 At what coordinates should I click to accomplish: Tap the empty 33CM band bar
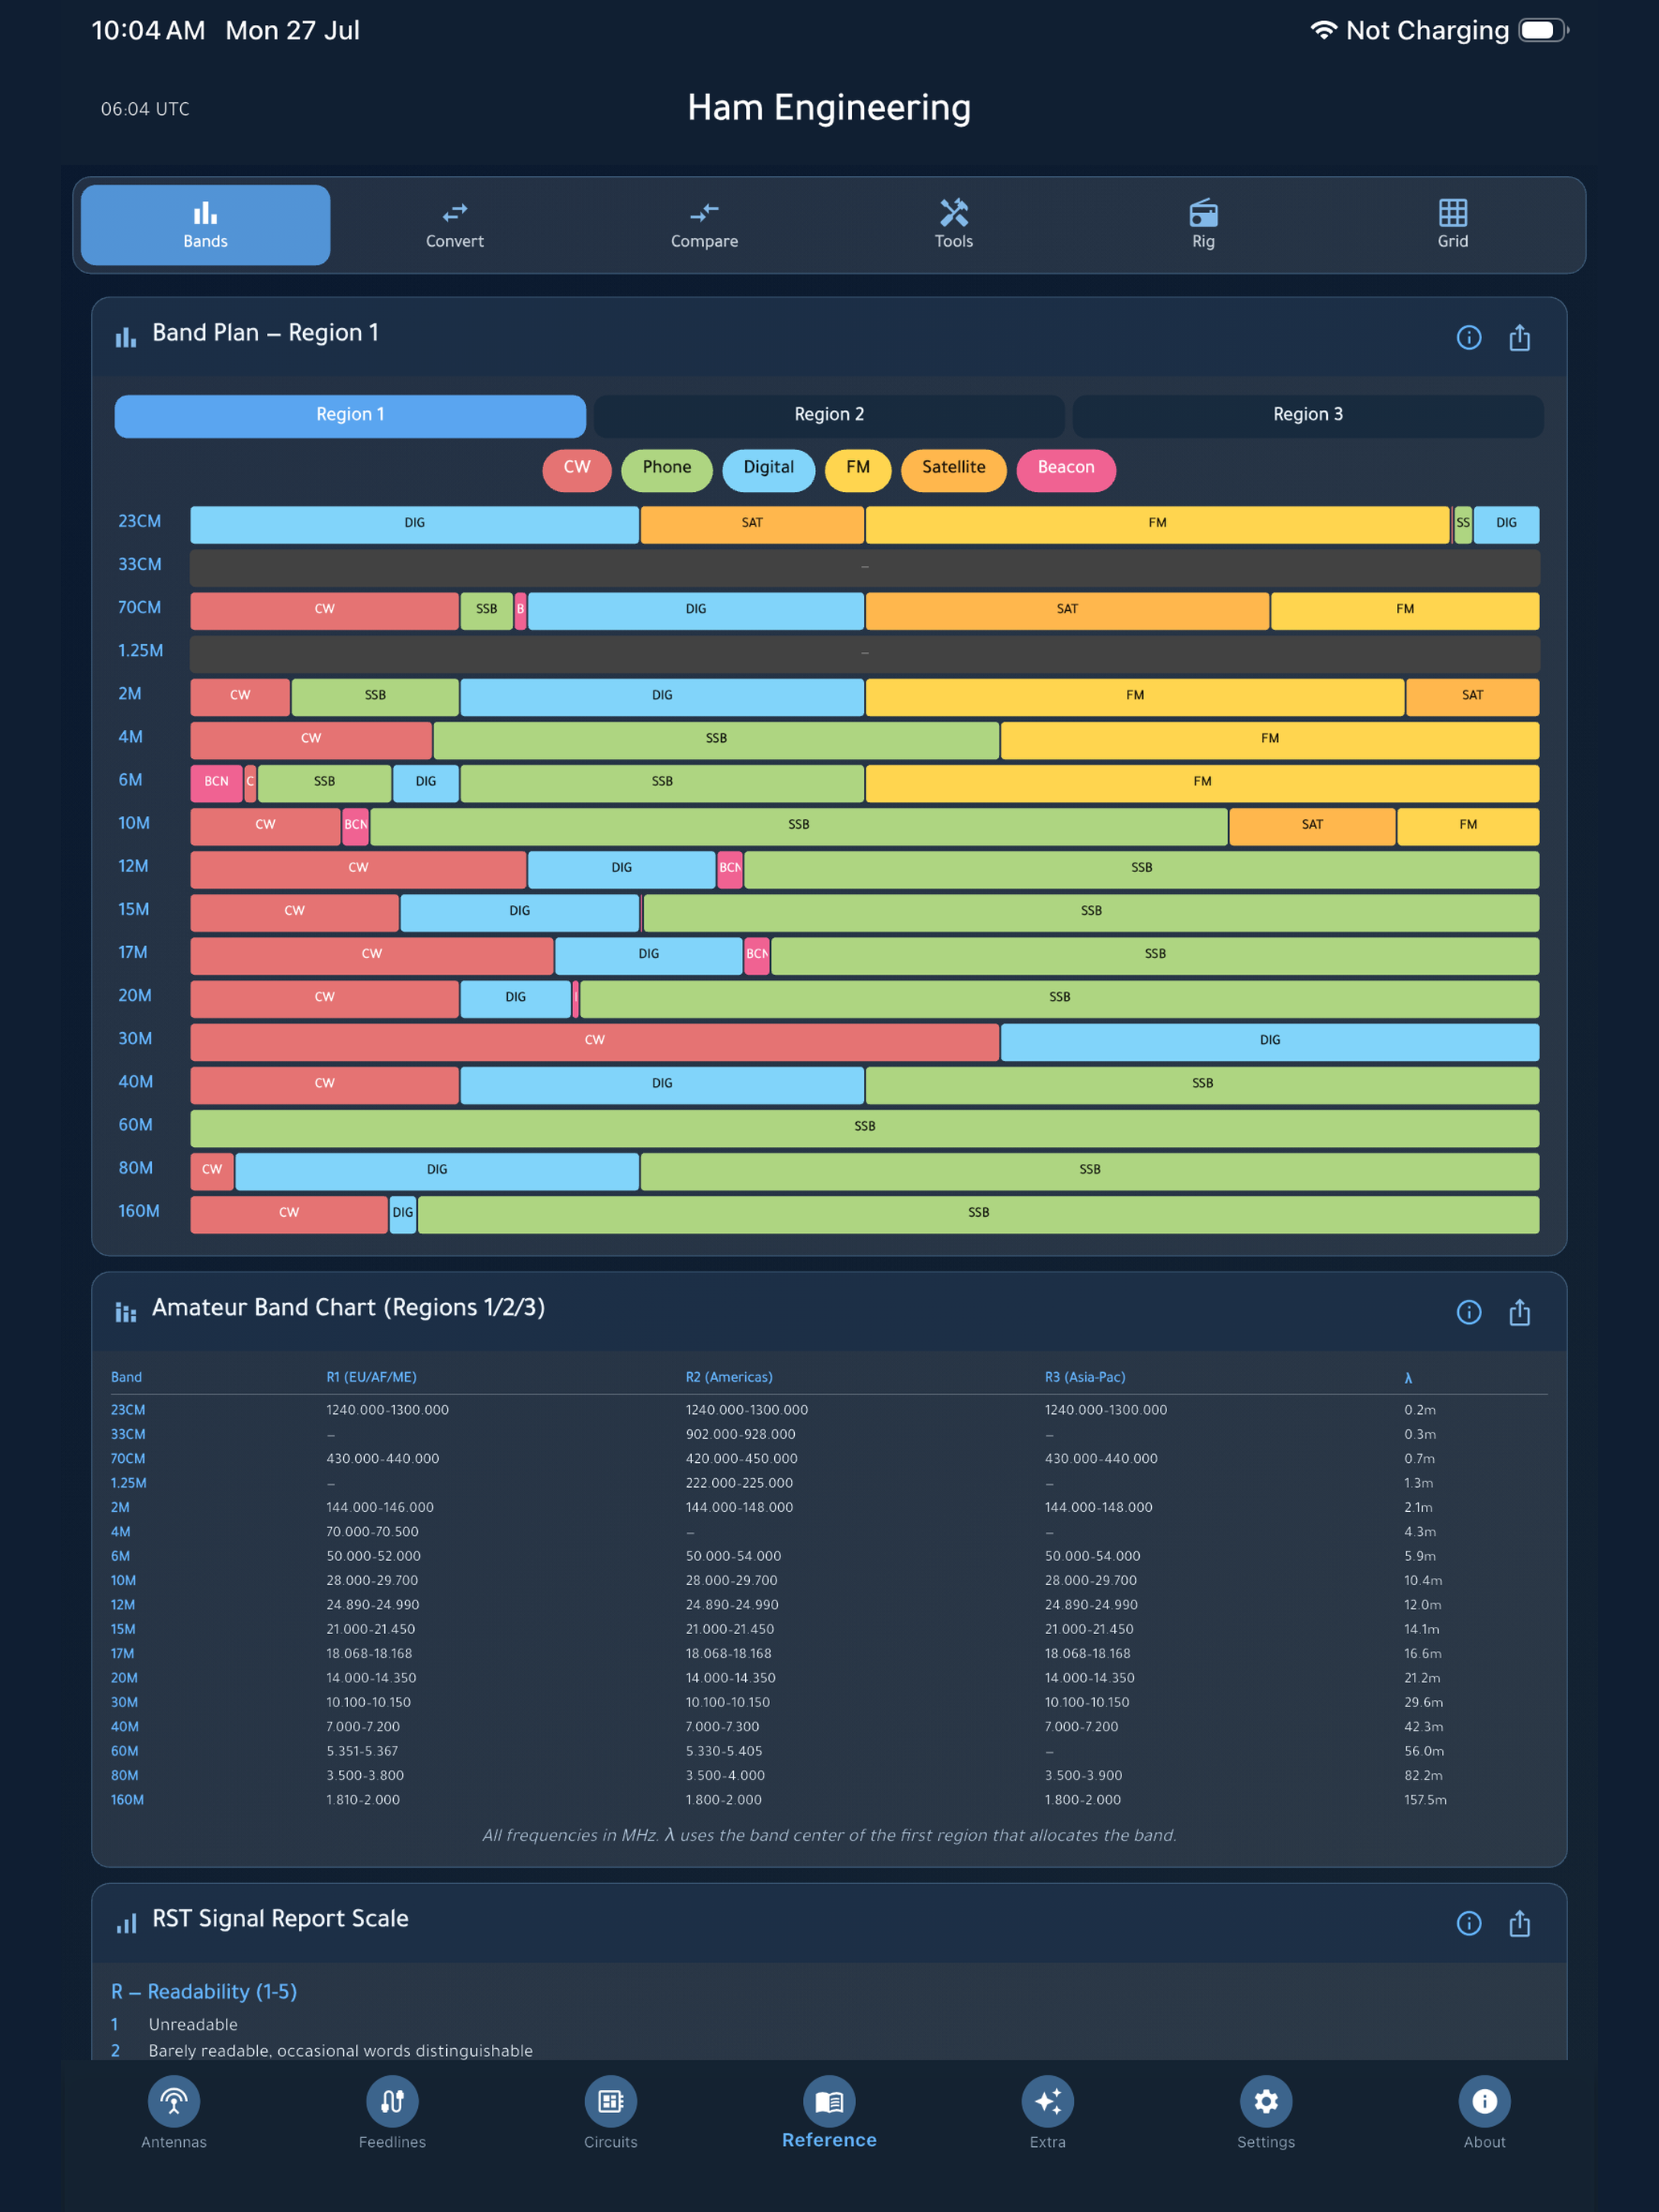point(865,567)
